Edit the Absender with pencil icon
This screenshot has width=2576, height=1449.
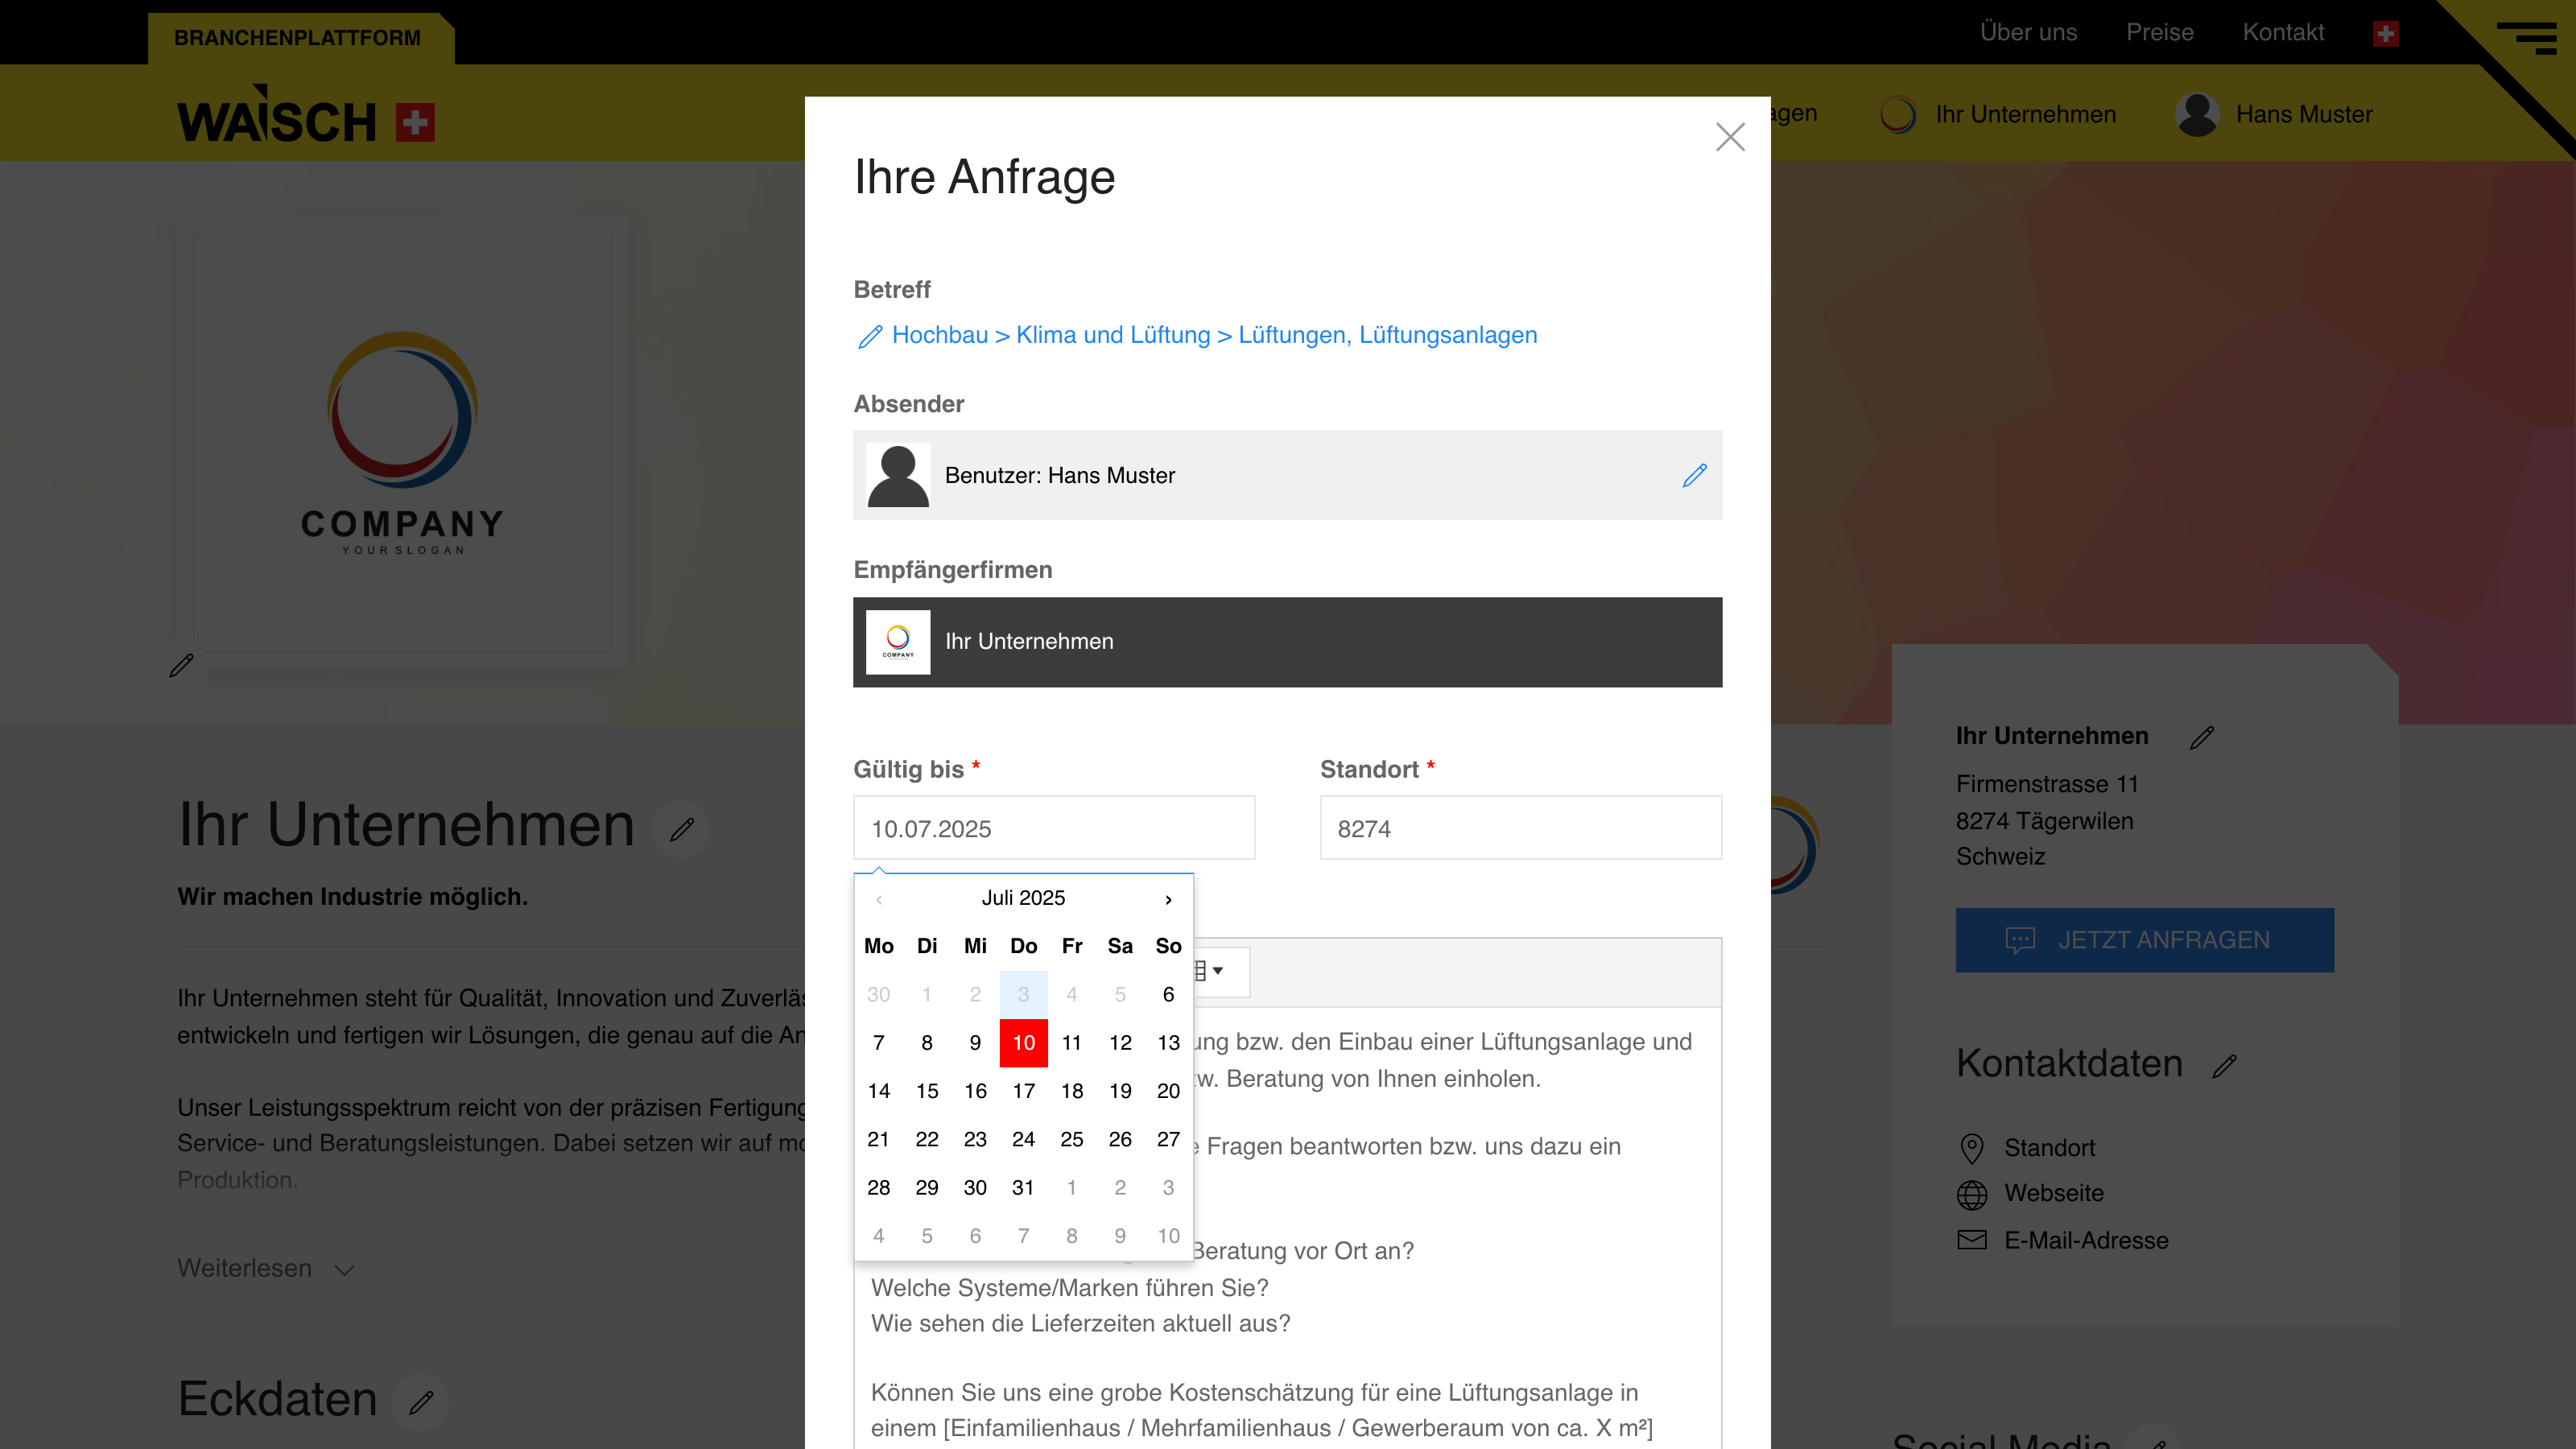(1694, 475)
